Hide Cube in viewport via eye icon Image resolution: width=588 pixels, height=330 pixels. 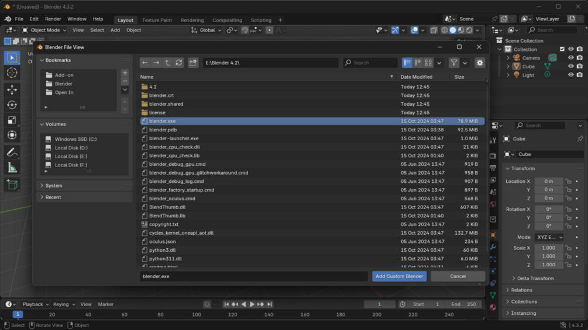pyautogui.click(x=571, y=66)
